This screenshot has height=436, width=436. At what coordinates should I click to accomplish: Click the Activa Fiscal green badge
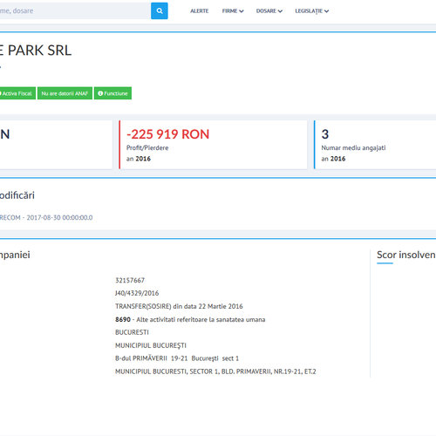[x=17, y=93]
